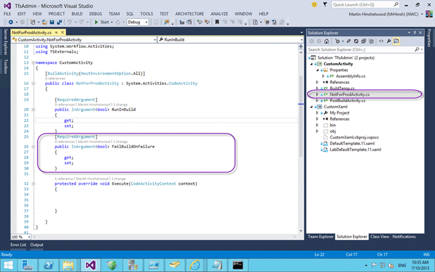The width and height of the screenshot is (435, 272).
Task: Click the split editor icon above the vertical scrollbar
Action: click(301, 46)
